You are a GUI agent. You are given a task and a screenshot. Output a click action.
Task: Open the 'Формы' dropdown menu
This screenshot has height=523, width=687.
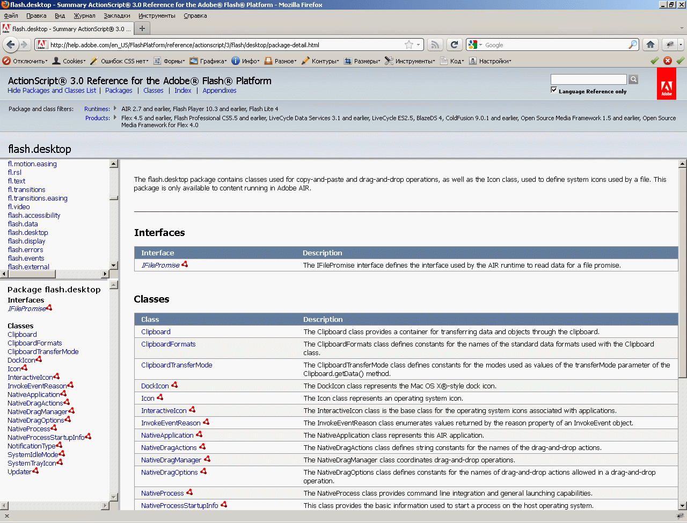coord(169,61)
